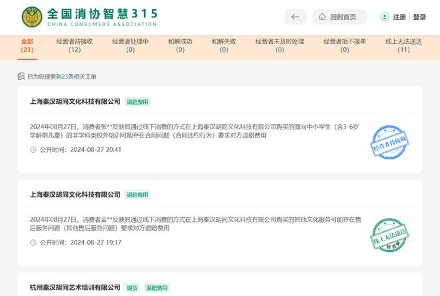This screenshot has width=440, height=296.
Task: Click the 经营者待接收 blue stamp icon
Action: pos(389,142)
